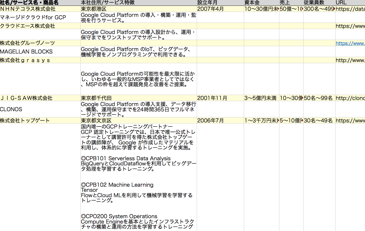365x231 pixels.
Task: Click the http://clono URL cell
Action: pyautogui.click(x=350, y=98)
